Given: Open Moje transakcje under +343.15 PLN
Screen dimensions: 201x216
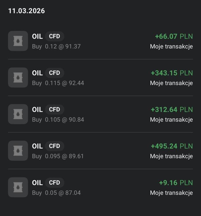Looking at the screenshot, I should [171, 83].
